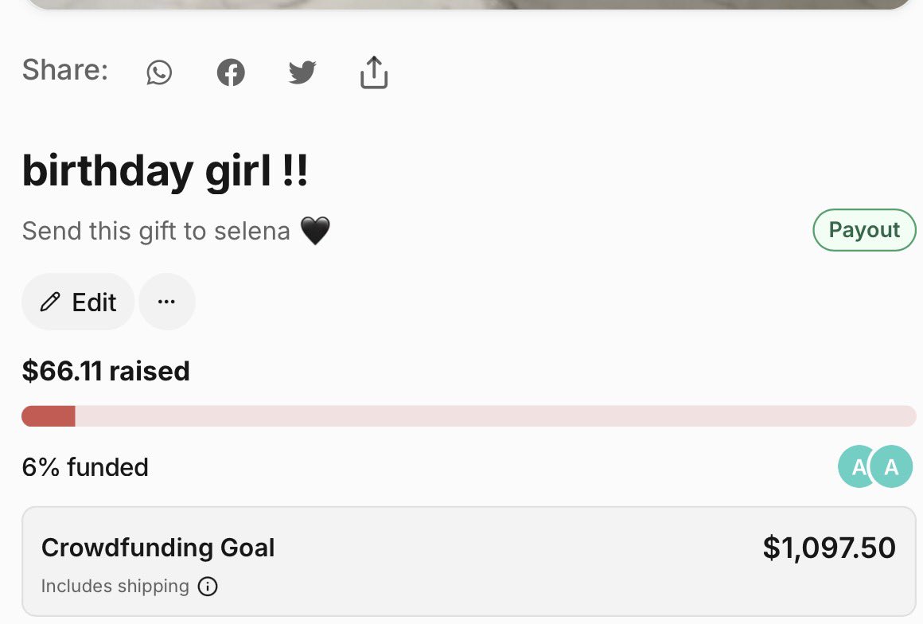Image resolution: width=923 pixels, height=624 pixels.
Task: Click the Edit label text
Action: pyautogui.click(x=94, y=302)
